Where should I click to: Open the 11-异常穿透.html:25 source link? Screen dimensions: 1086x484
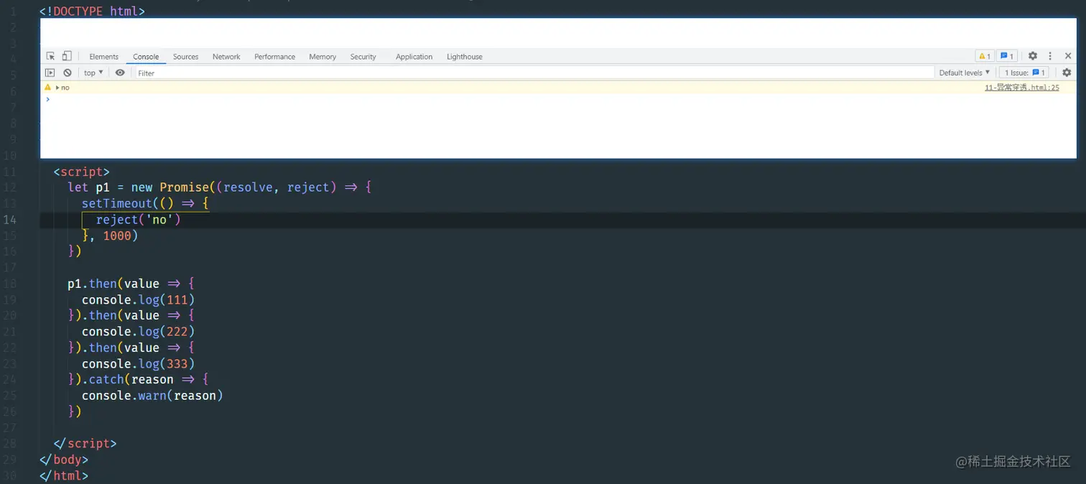pos(1021,88)
